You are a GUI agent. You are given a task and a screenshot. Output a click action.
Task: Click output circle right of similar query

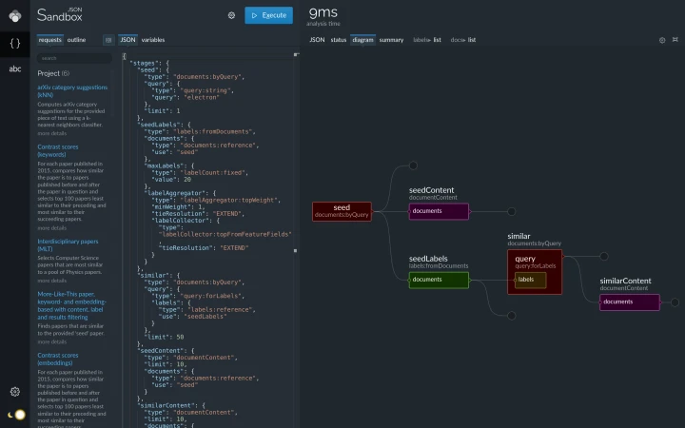click(x=604, y=257)
